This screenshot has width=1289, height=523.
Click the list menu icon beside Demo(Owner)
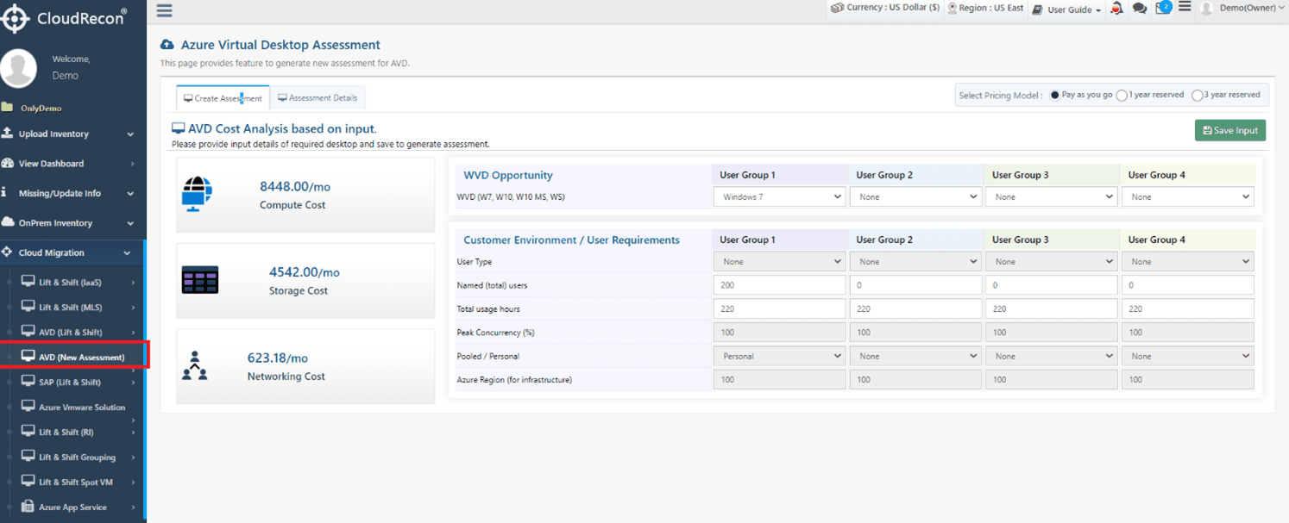point(1185,7)
